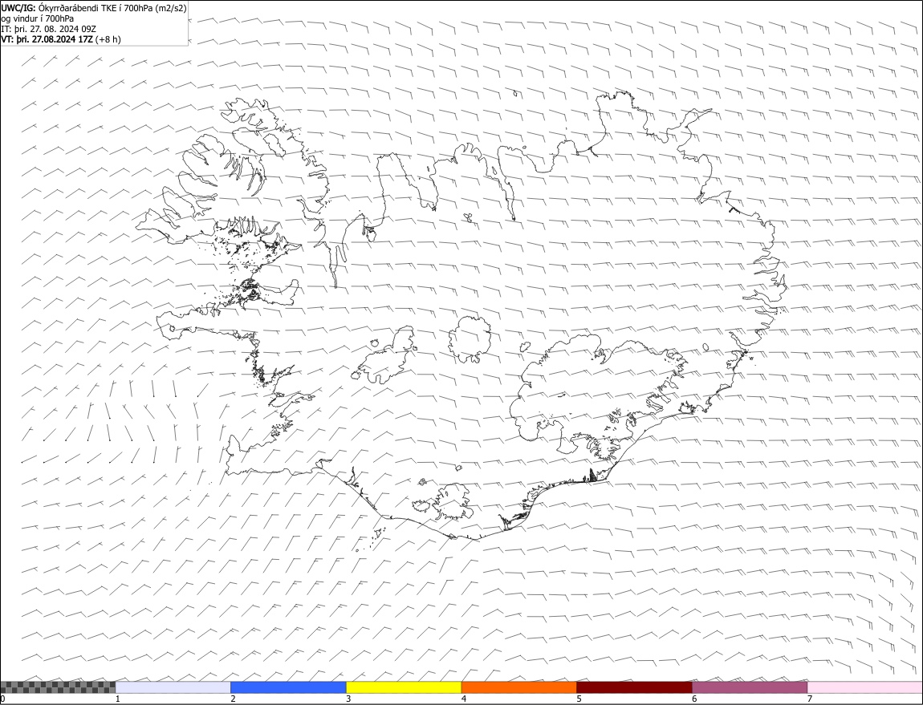Click the legend label '4'
This screenshot has height=705, width=923.
(x=464, y=699)
